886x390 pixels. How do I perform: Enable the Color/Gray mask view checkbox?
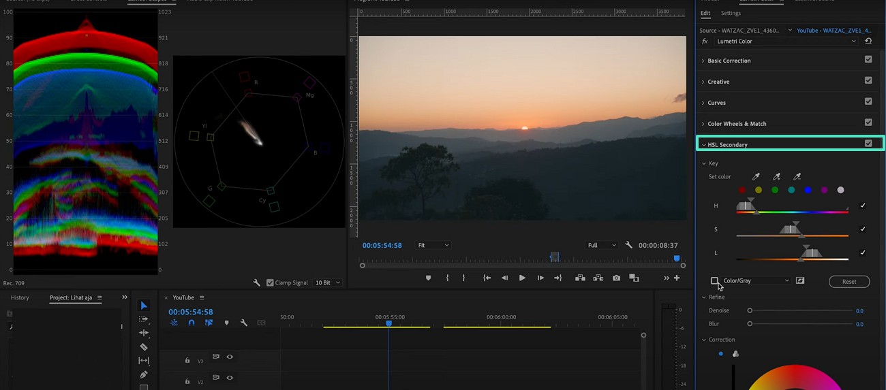click(x=714, y=280)
